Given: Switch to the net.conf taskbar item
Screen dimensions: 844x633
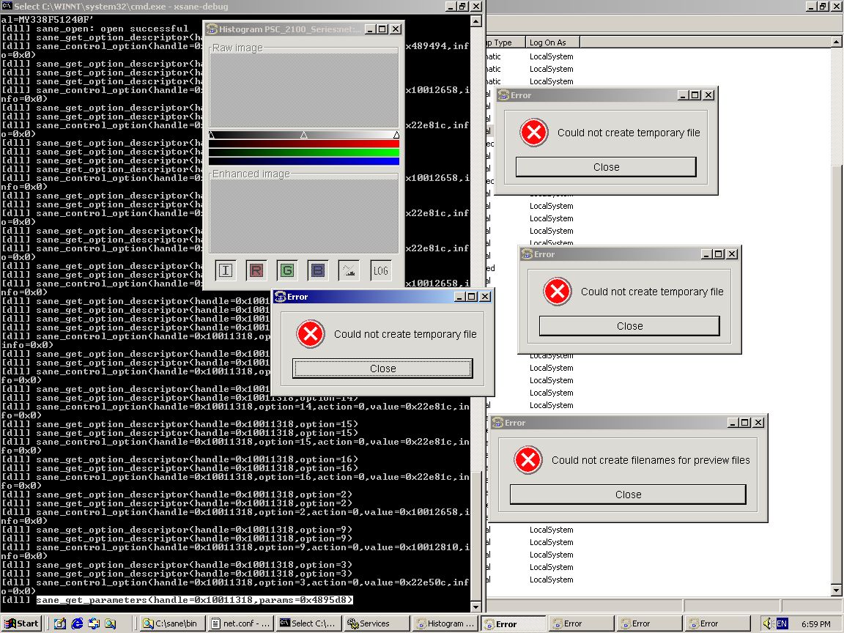Looking at the screenshot, I should pos(239,623).
